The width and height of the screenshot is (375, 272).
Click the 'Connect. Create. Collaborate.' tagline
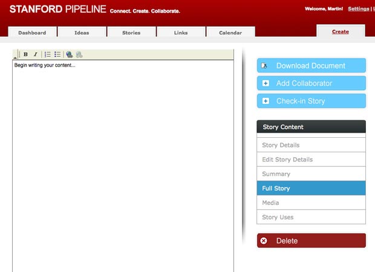pyautogui.click(x=145, y=11)
